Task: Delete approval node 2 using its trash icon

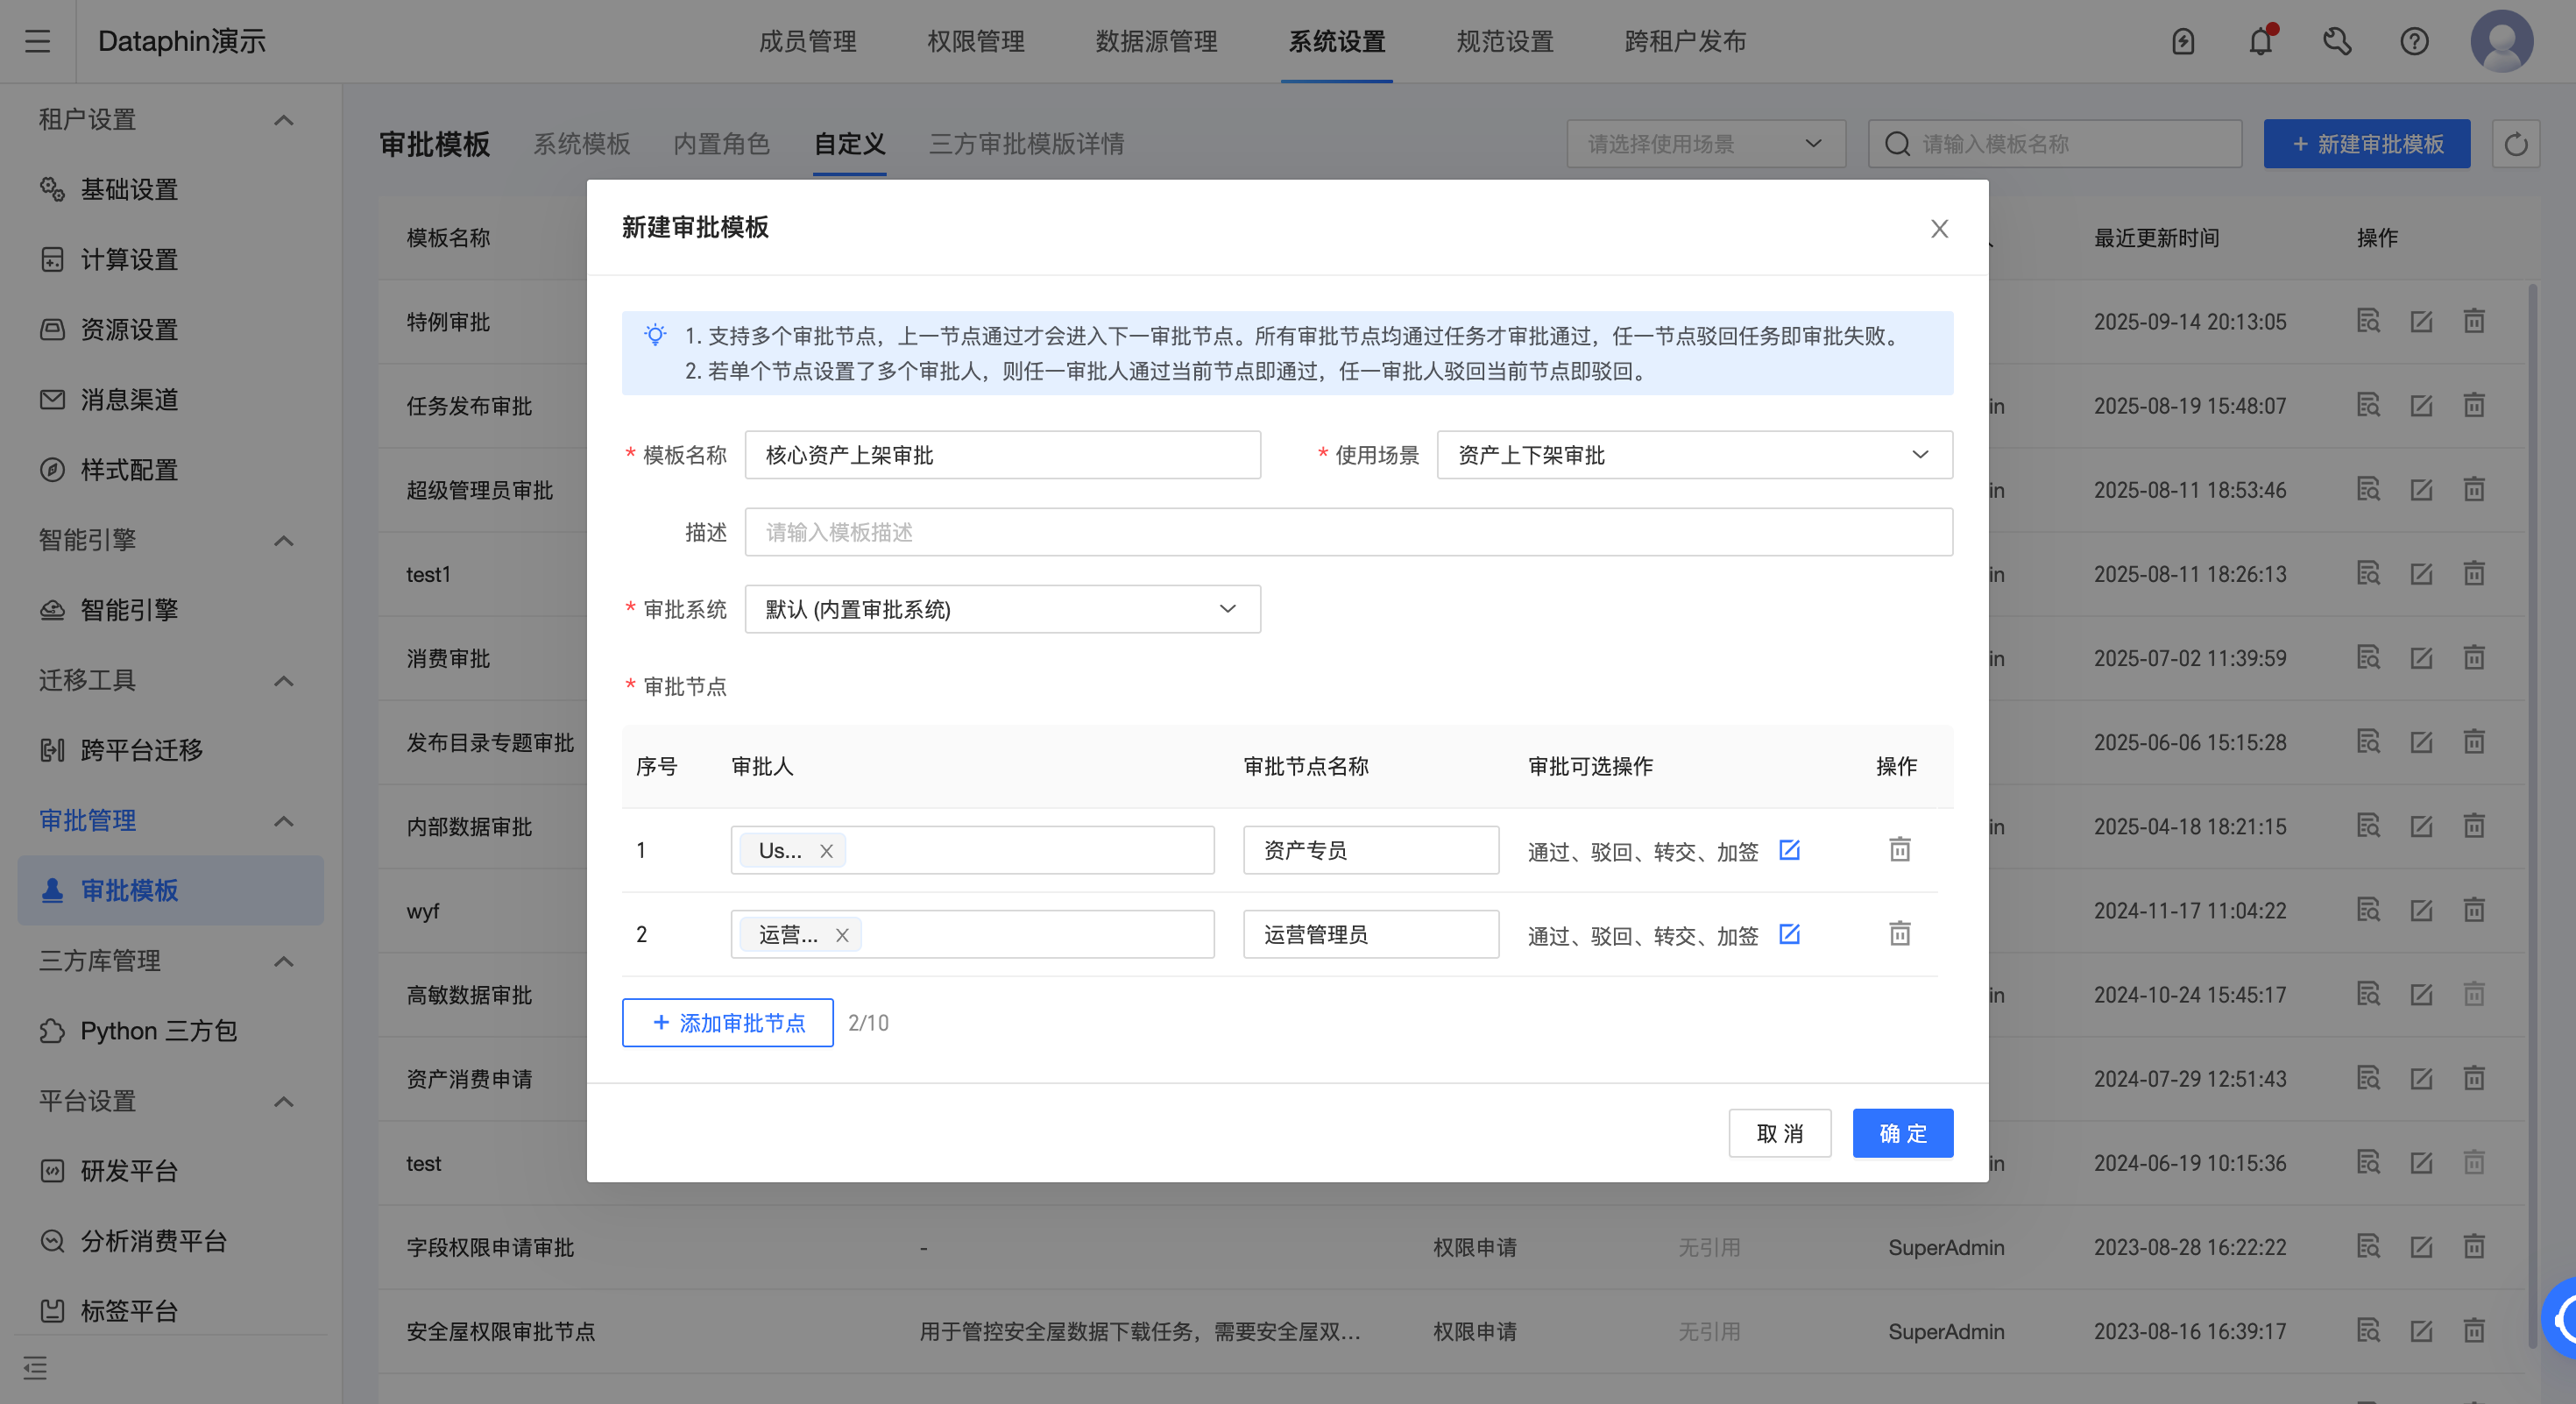Action: pyautogui.click(x=1898, y=933)
